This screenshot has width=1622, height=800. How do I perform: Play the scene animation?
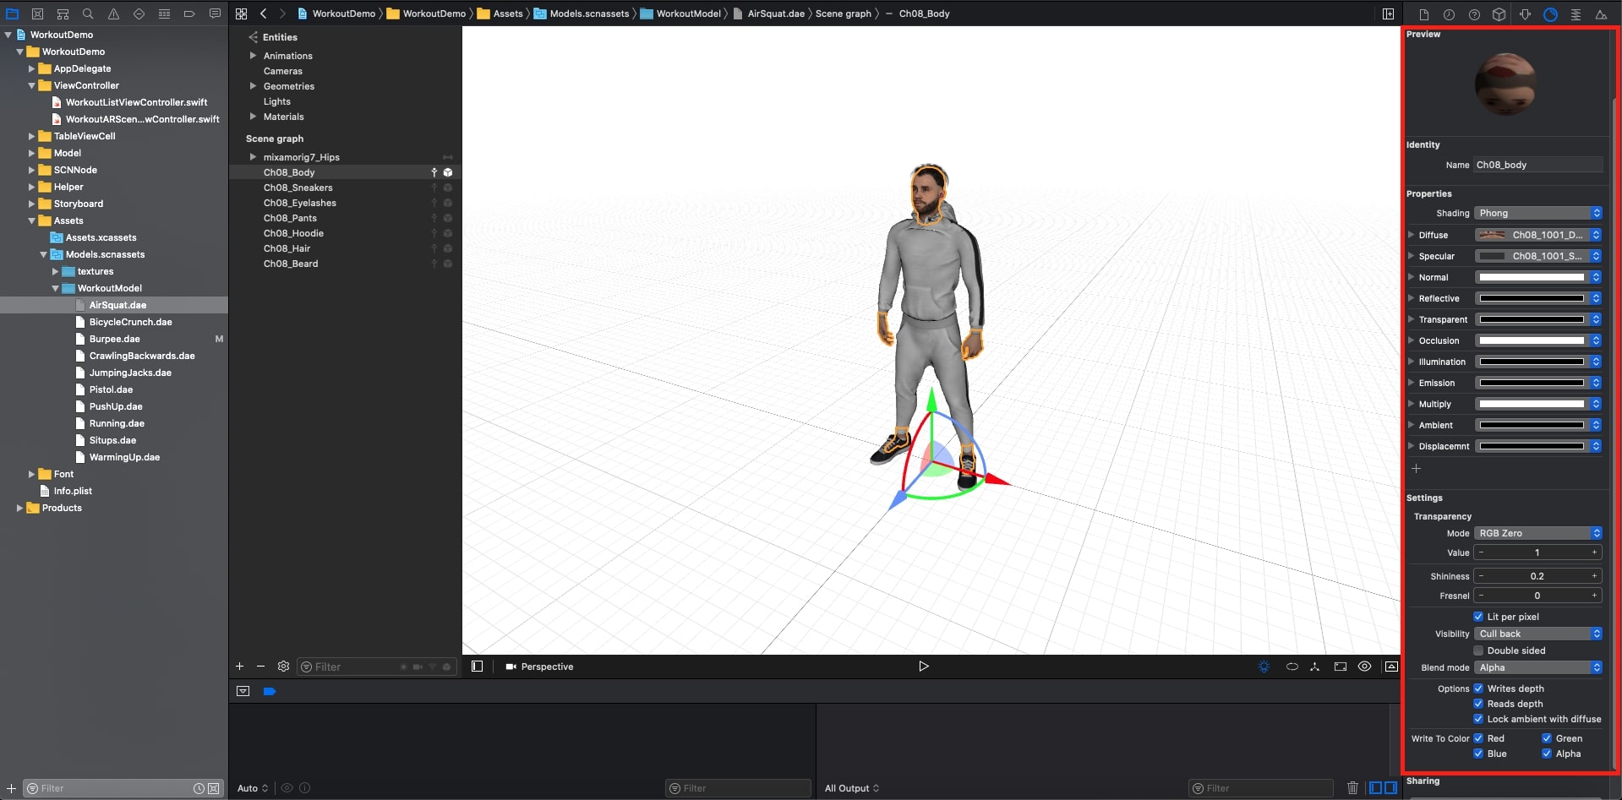pyautogui.click(x=923, y=667)
